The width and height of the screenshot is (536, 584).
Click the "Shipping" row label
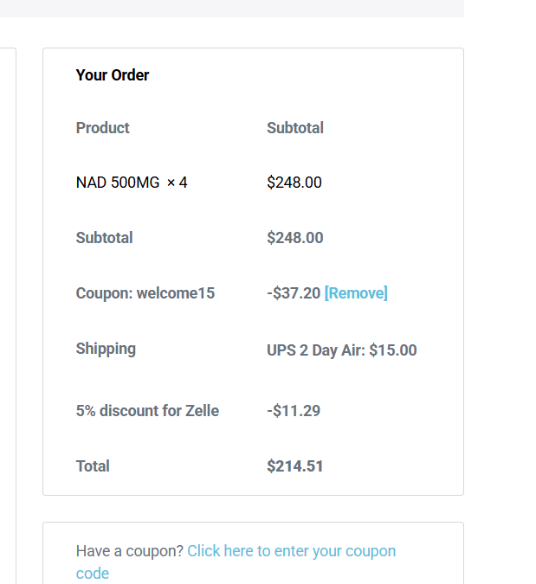pos(106,349)
